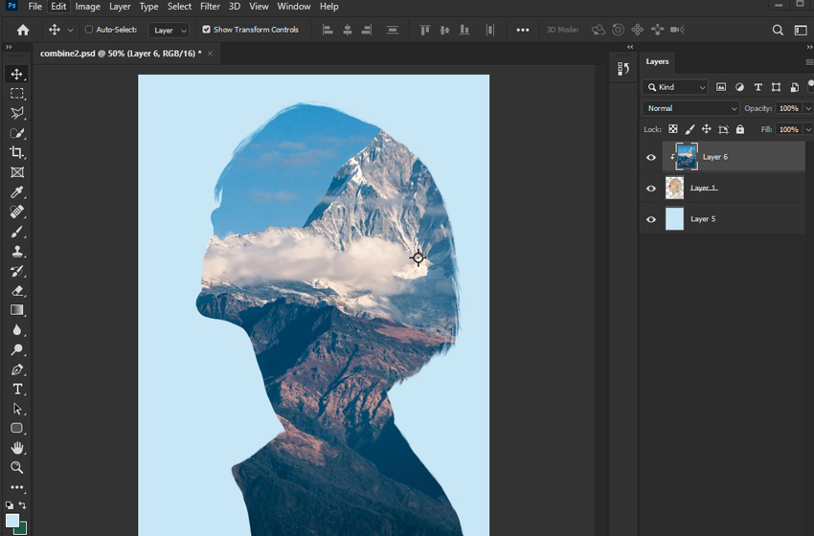Open the Search magnifier in options bar
Viewport: 814px width, 536px height.
pos(778,30)
